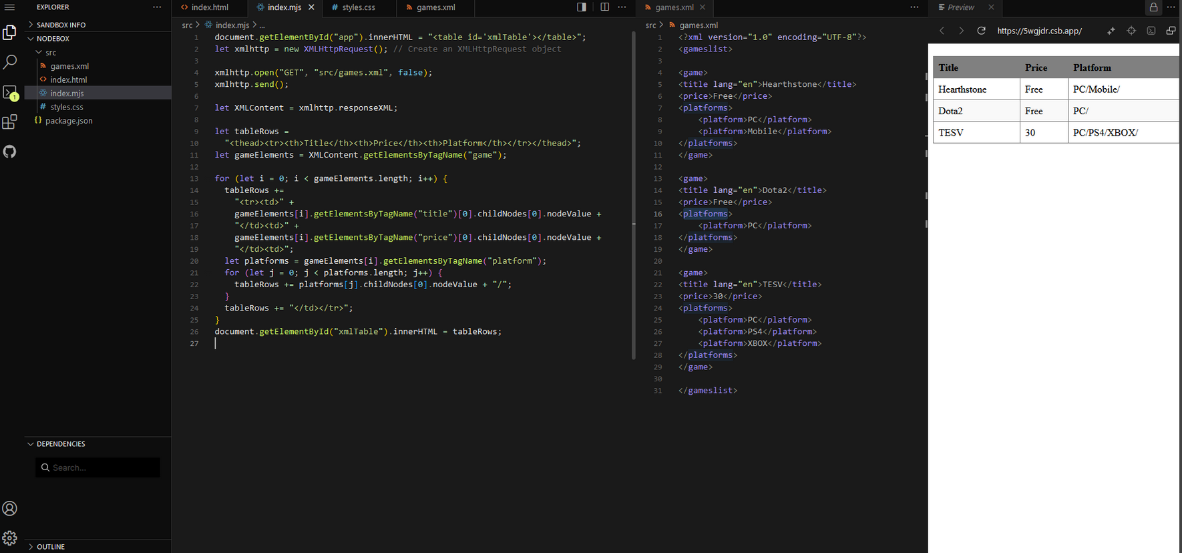Open the Manage settings gear
Image resolution: width=1182 pixels, height=553 pixels.
tap(9, 538)
